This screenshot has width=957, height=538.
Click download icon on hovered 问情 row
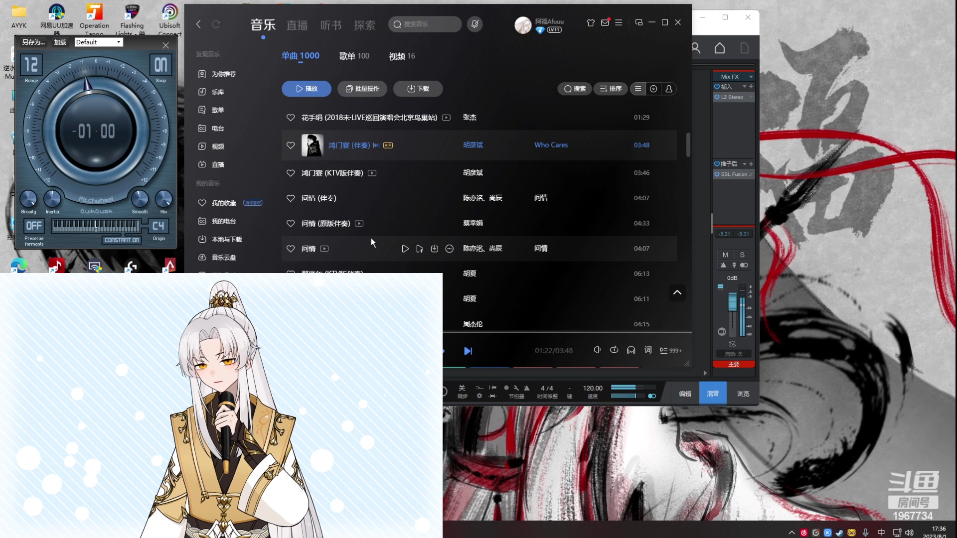(435, 249)
